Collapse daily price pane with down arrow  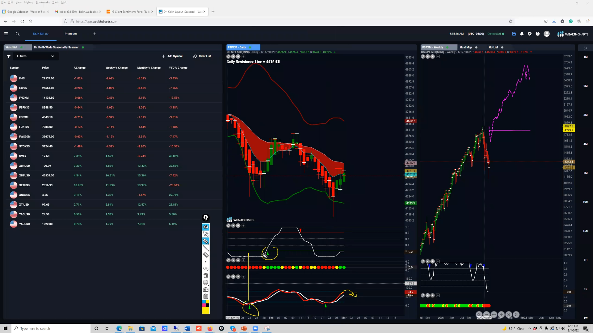click(233, 56)
